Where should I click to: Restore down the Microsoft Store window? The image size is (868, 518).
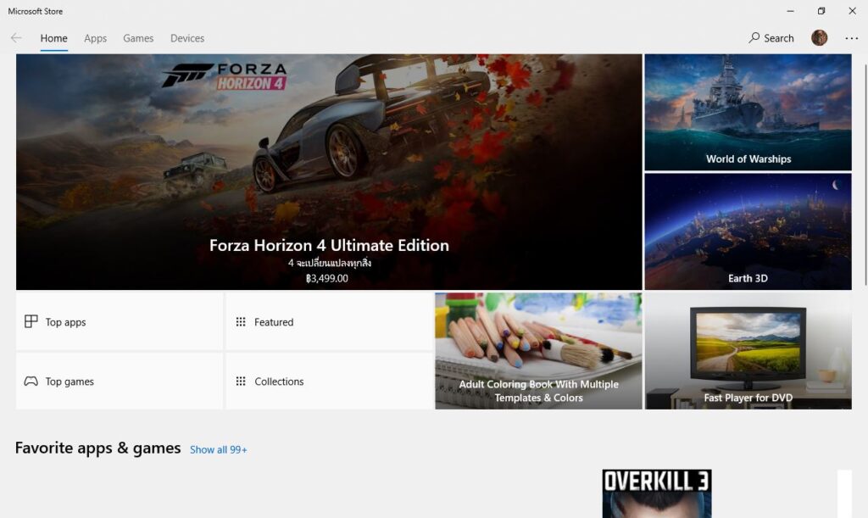click(821, 11)
